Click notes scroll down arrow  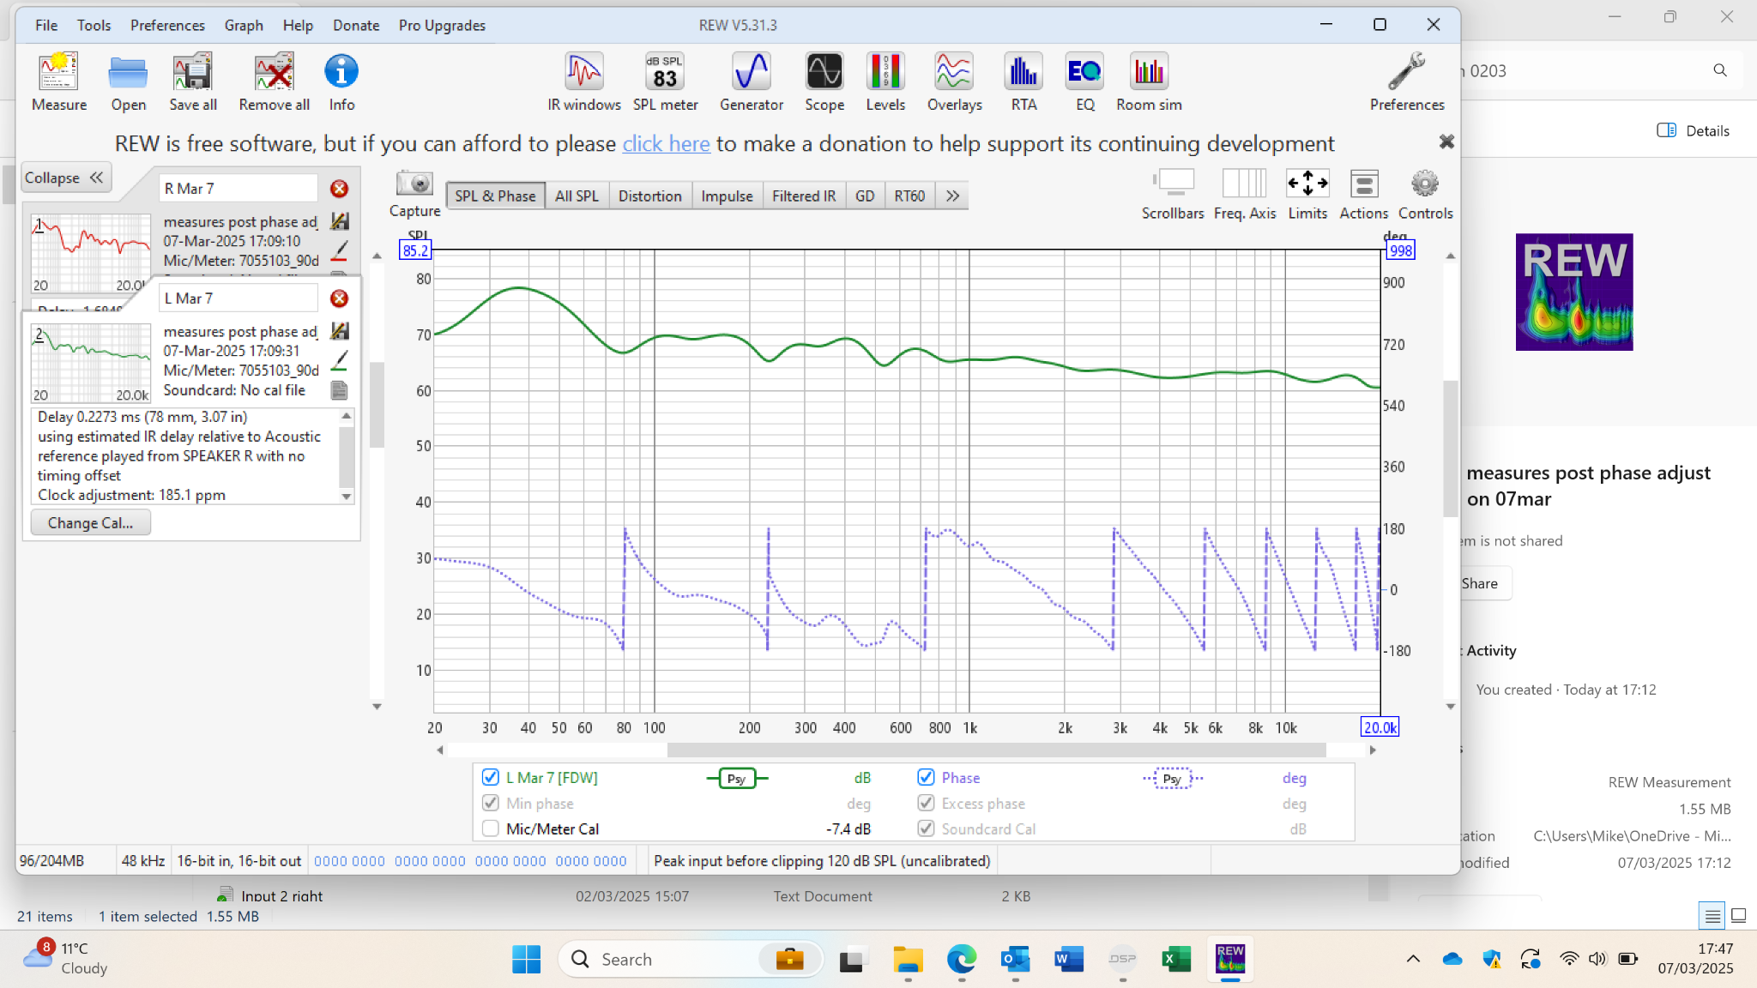[x=347, y=497]
